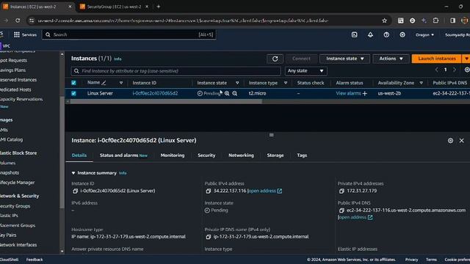The image size is (470, 264).
Task: Switch to the Security tab
Action: click(206, 155)
